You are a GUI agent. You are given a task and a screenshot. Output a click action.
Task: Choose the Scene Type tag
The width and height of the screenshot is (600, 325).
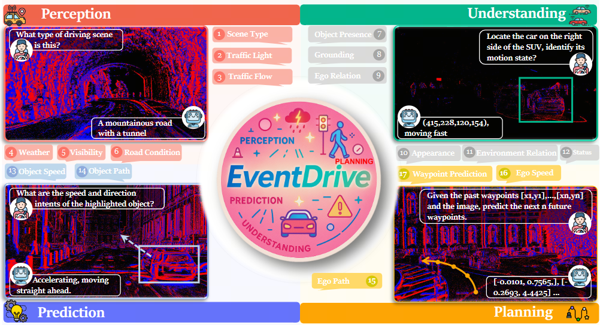(253, 34)
